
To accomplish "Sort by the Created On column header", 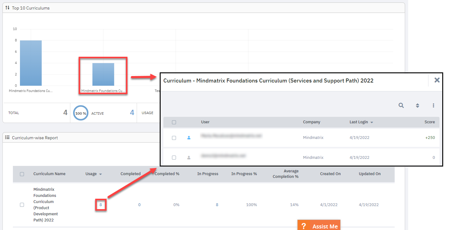I will pos(330,174).
